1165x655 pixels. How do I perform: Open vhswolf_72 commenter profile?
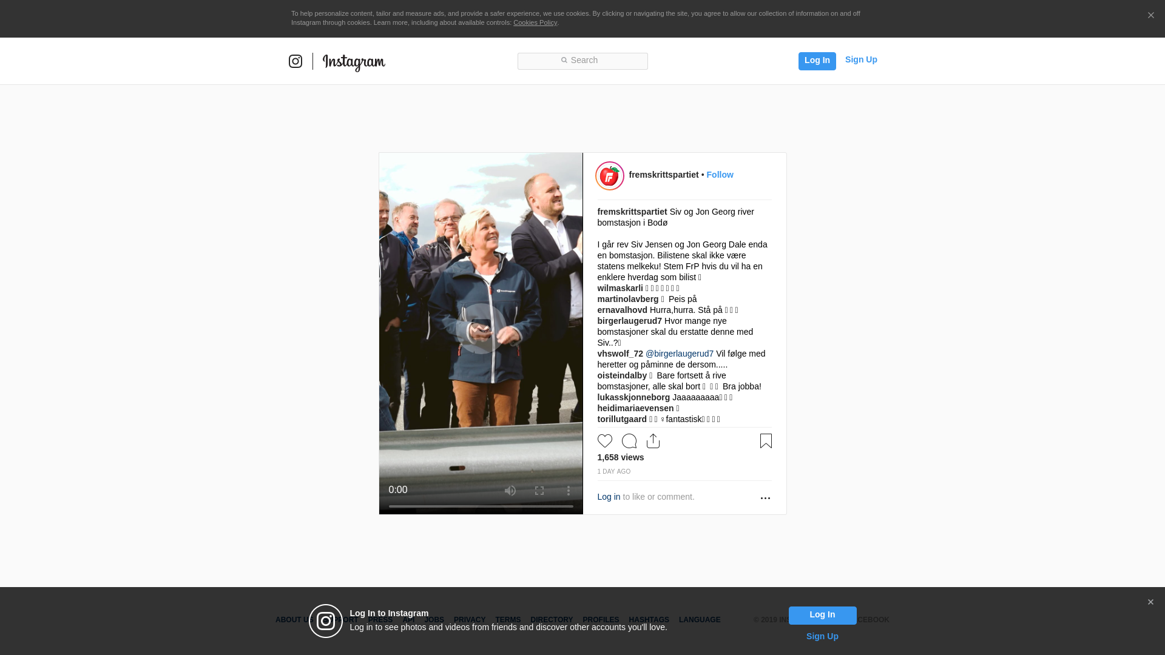(620, 354)
